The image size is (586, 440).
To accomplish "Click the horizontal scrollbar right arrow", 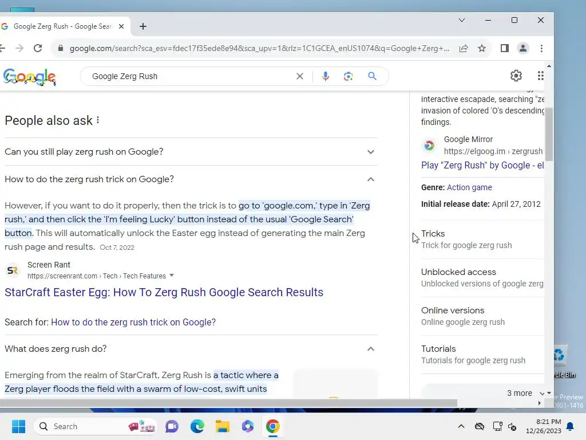I will coord(539,403).
